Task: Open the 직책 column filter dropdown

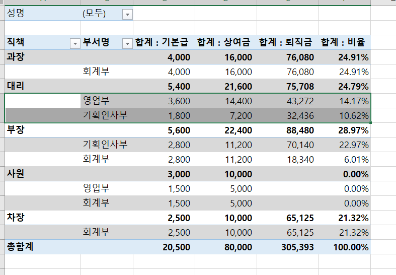Action: click(x=75, y=43)
